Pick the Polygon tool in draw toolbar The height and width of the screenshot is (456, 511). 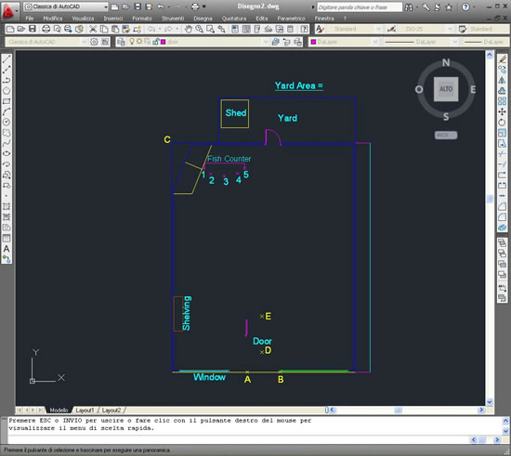pos(7,90)
